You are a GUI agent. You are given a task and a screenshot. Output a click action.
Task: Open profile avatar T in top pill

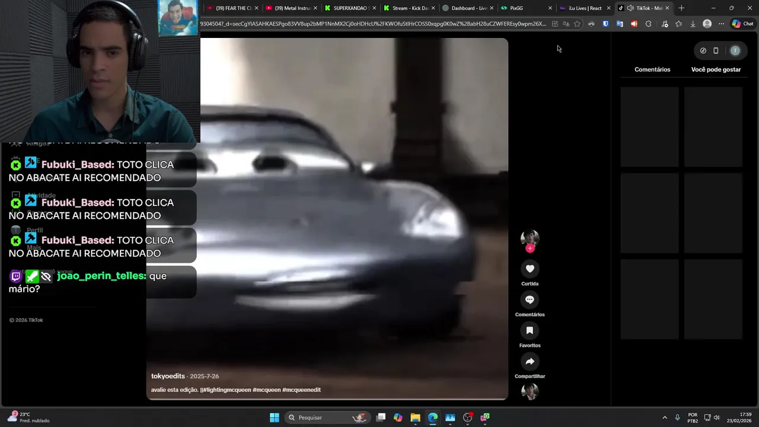[x=735, y=50]
